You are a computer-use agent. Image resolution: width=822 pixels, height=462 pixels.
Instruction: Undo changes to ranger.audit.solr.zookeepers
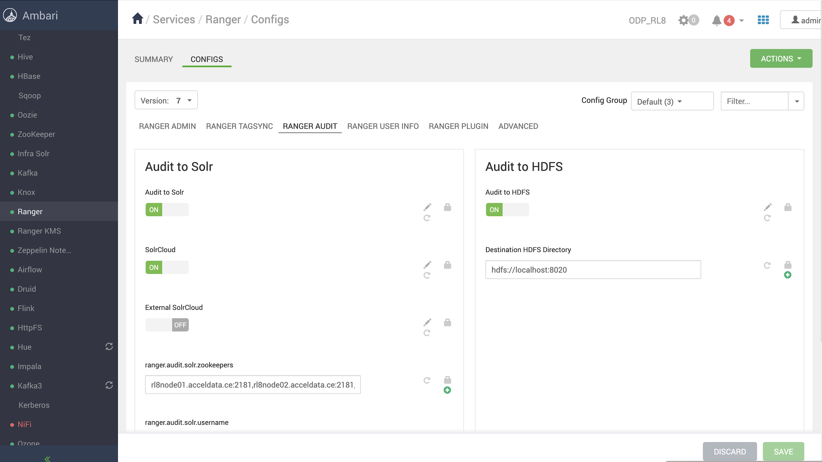click(427, 380)
